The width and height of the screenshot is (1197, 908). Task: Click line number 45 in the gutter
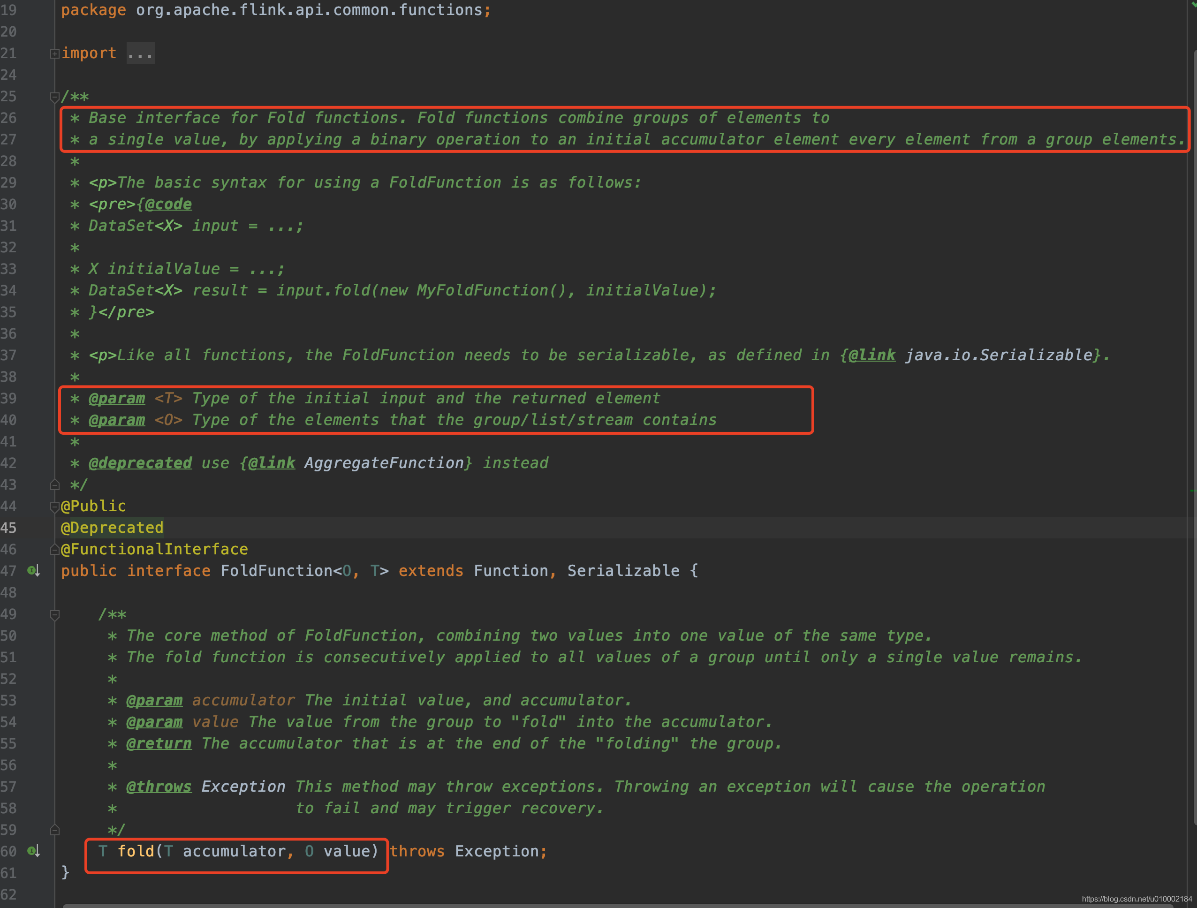coord(8,528)
